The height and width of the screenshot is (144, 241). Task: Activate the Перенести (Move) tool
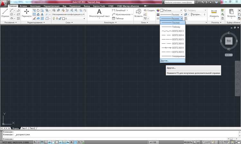(x=26, y=13)
